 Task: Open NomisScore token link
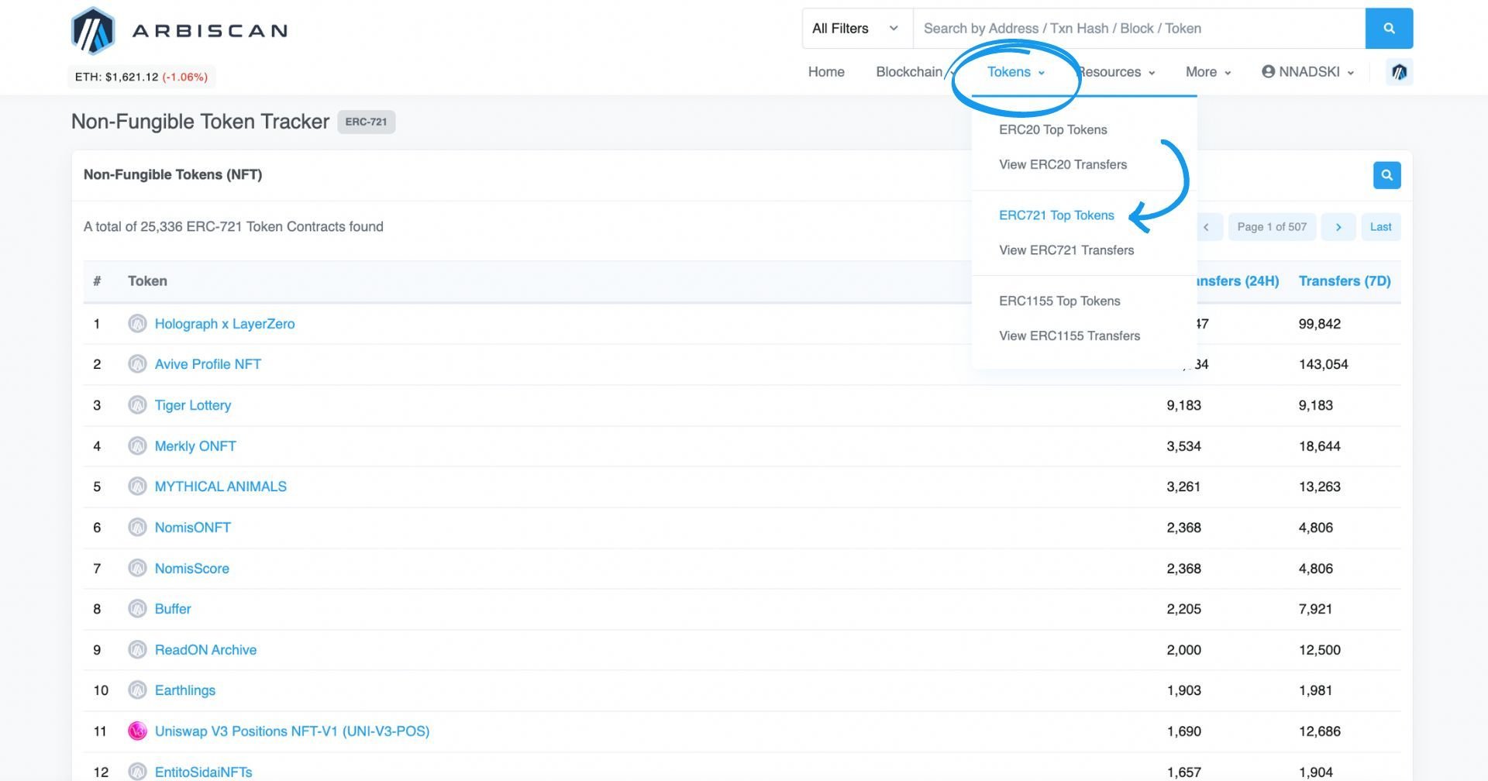192,569
